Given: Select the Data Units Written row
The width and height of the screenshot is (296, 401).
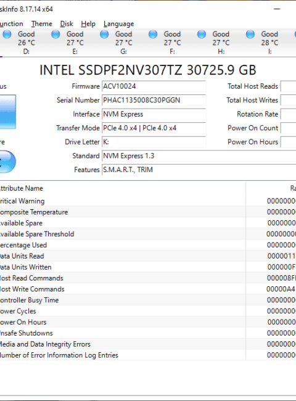Looking at the screenshot, I should click(148, 267).
